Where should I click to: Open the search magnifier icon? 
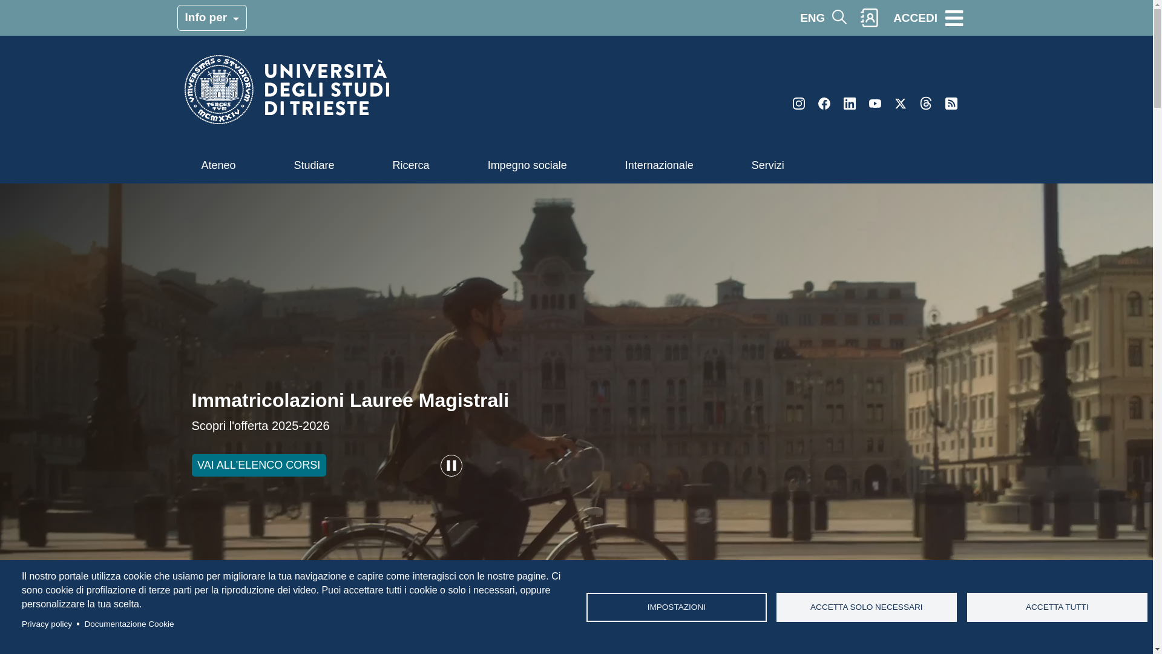839,18
